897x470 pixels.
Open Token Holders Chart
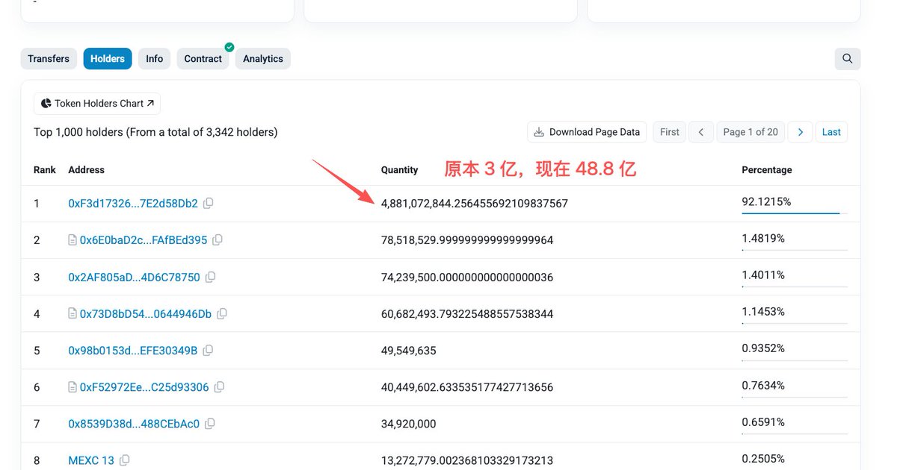point(97,104)
